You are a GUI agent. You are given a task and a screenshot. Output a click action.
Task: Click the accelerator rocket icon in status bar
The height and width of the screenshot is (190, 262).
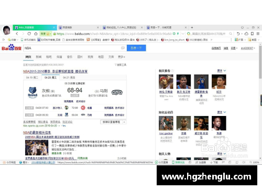click(x=200, y=162)
